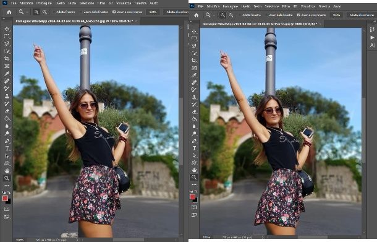
Task: Select the Hand tool in left window
Action: click(7, 171)
